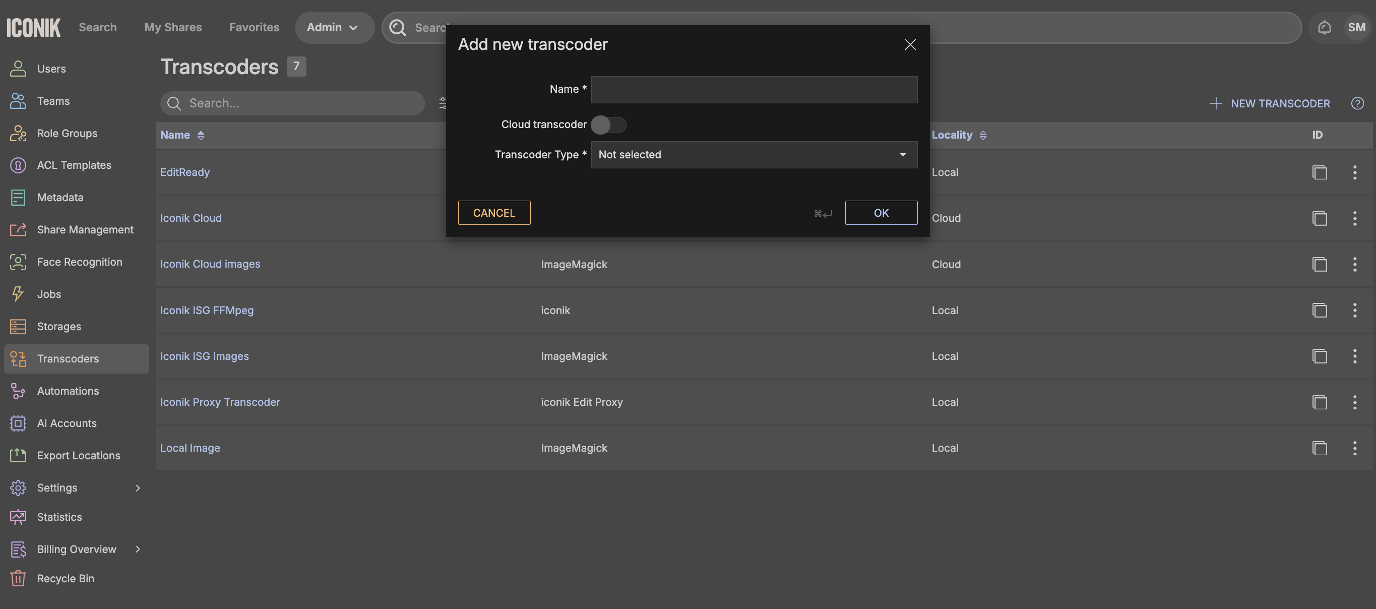Image resolution: width=1376 pixels, height=609 pixels.
Task: Click into the Name input field
Action: [754, 89]
